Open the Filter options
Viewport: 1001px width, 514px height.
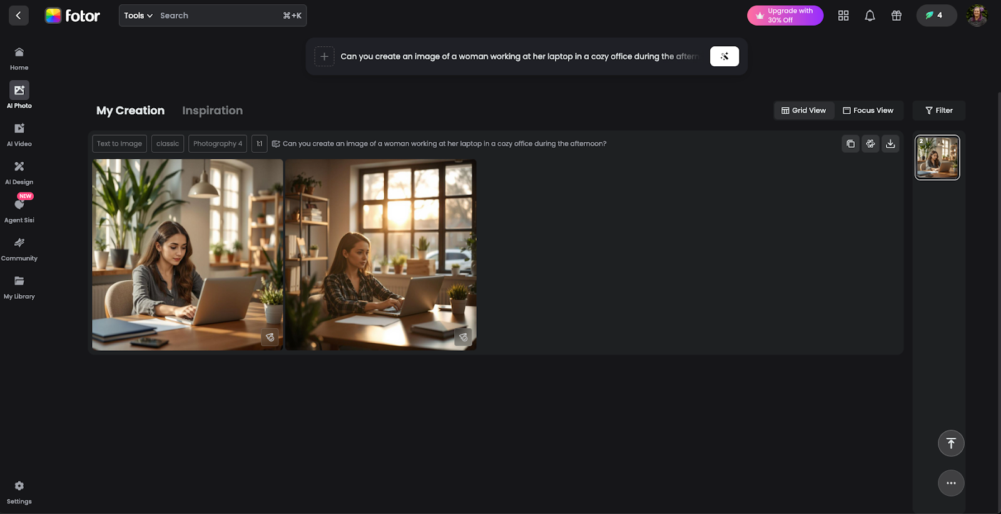click(x=938, y=111)
